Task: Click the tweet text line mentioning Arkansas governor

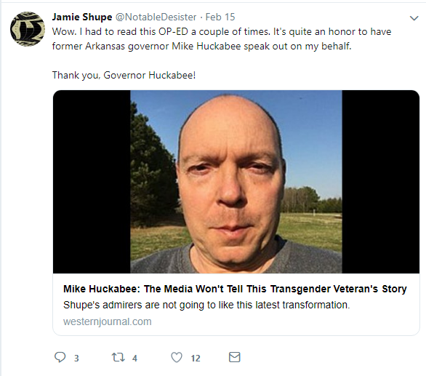Action: pyautogui.click(x=202, y=47)
